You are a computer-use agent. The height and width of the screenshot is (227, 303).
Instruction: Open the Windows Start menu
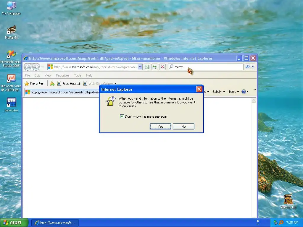tap(14, 223)
